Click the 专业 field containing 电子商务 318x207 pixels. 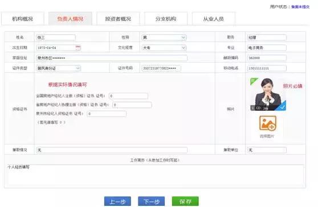(x=267, y=48)
